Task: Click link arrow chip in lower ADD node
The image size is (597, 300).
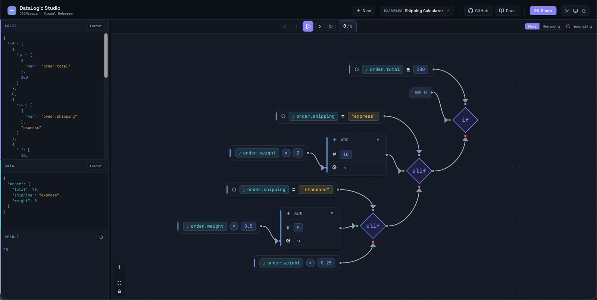Action: tap(299, 241)
